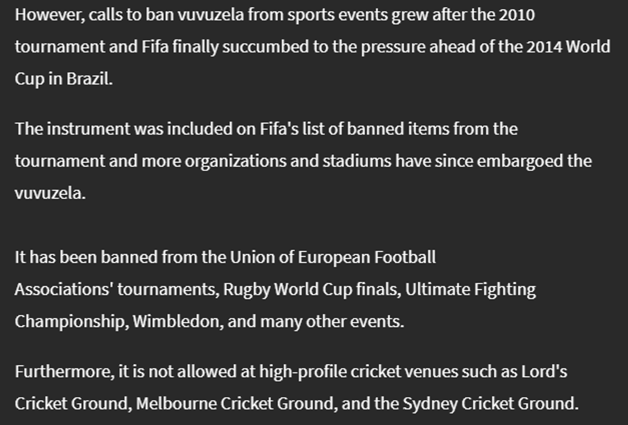Click the text '2014 World' in the first paragraph

568,47
